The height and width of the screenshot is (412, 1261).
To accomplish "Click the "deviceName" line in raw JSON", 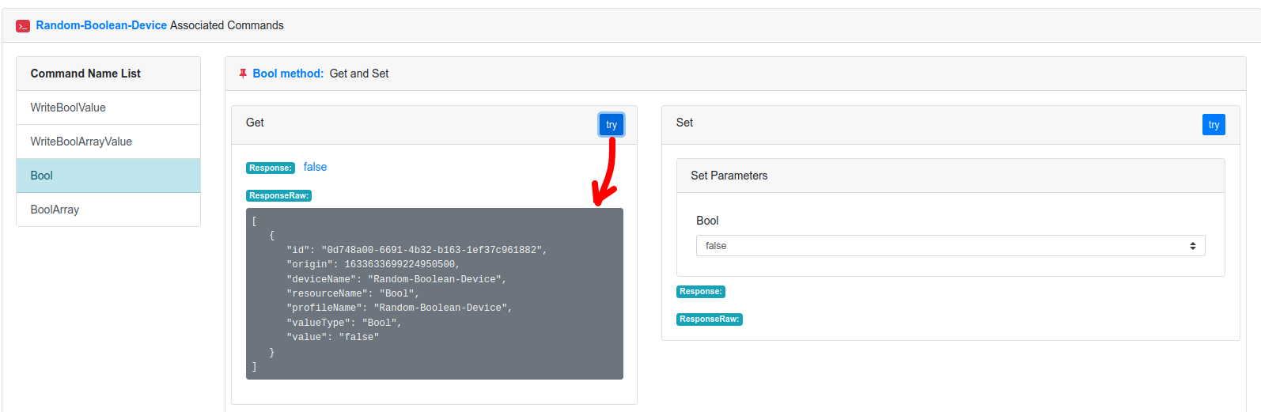I will tap(396, 279).
